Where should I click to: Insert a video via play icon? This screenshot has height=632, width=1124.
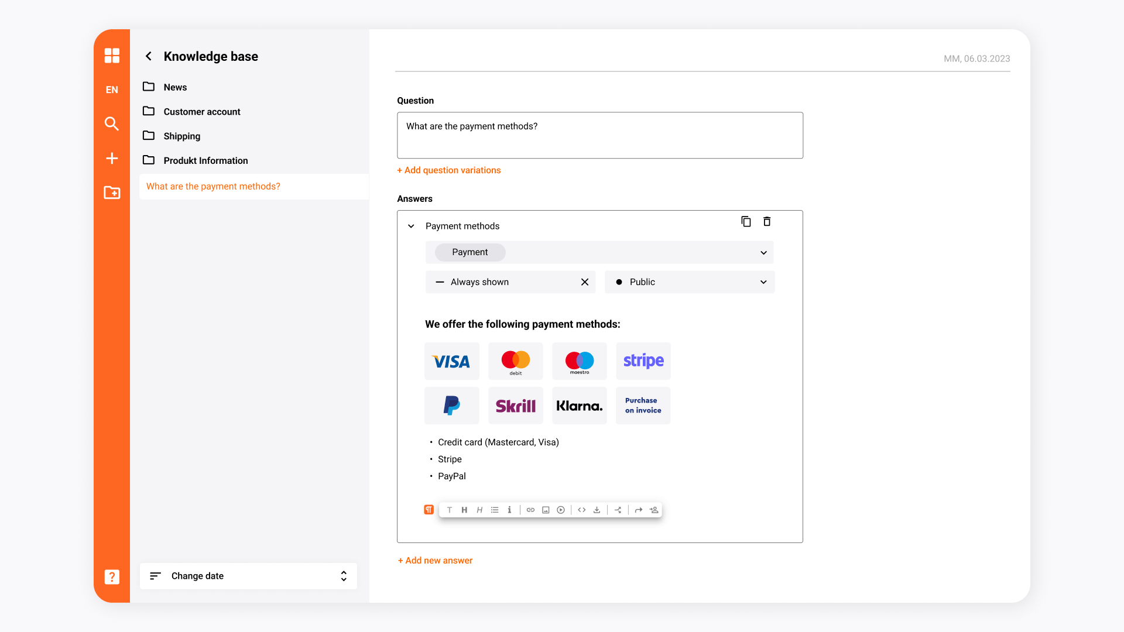(x=561, y=510)
